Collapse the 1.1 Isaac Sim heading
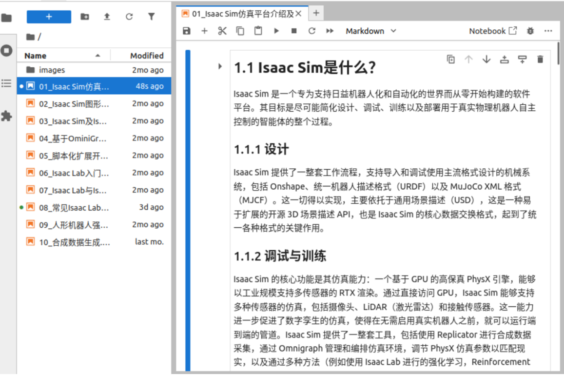This screenshot has height=375, width=564. click(220, 66)
